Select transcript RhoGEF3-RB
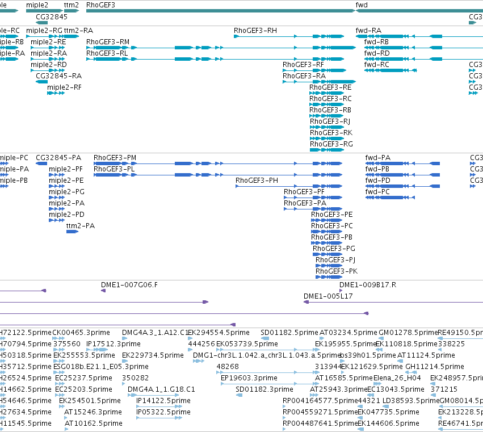This screenshot has width=483, height=432. pos(330,110)
